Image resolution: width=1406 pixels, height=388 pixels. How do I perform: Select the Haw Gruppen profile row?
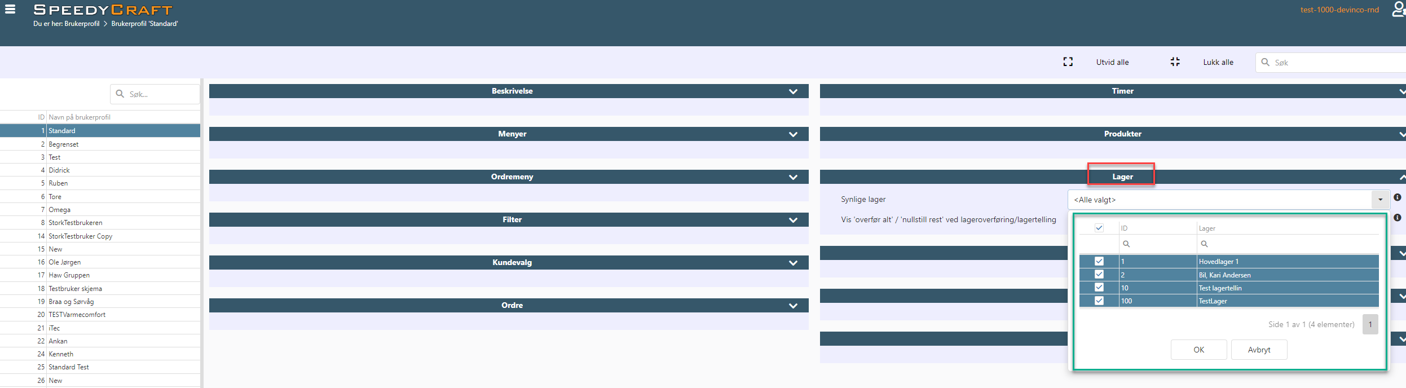pyautogui.click(x=100, y=275)
